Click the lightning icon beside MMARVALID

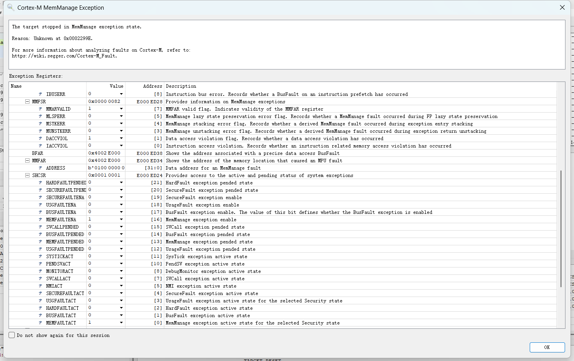click(x=40, y=109)
